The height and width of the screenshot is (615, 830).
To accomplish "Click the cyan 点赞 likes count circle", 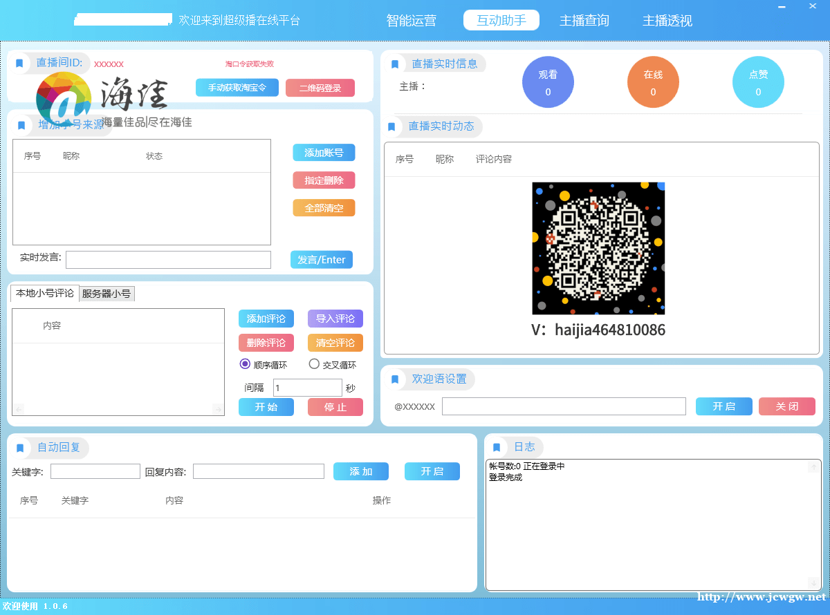I will (758, 82).
